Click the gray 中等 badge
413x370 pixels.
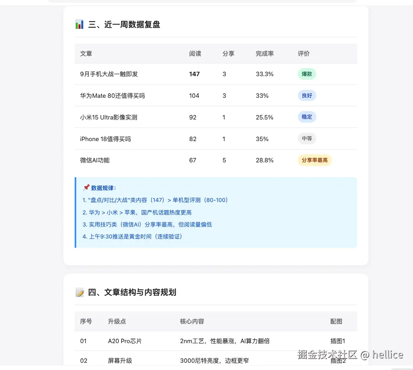tap(307, 139)
